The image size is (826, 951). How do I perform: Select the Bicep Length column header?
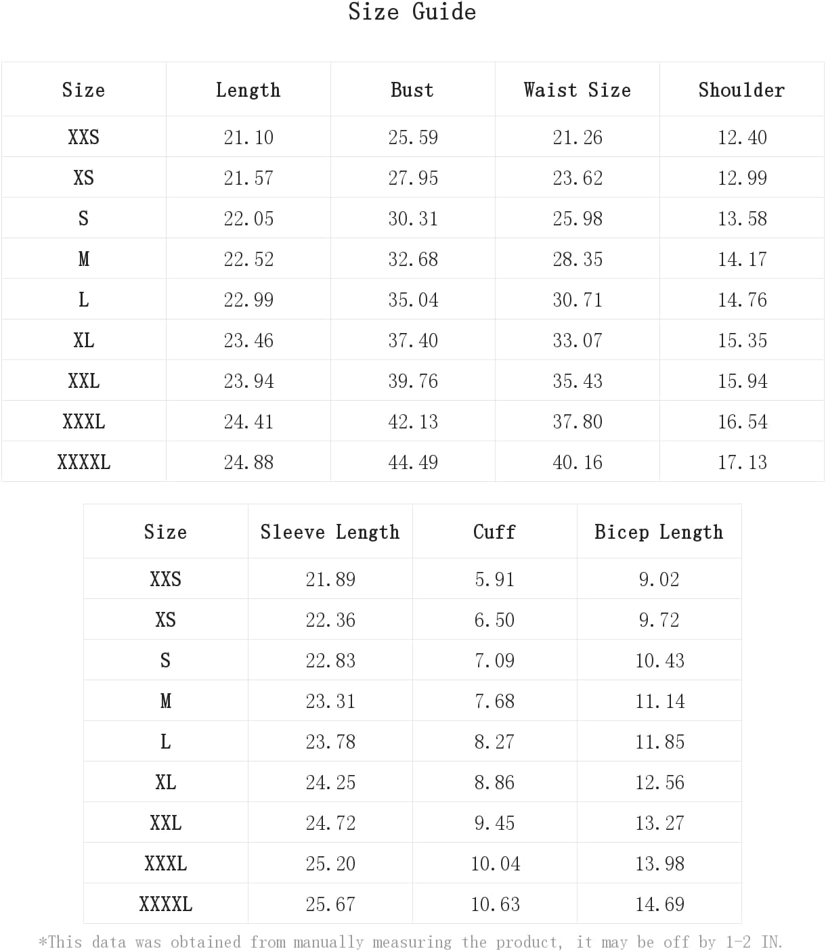[x=659, y=532]
